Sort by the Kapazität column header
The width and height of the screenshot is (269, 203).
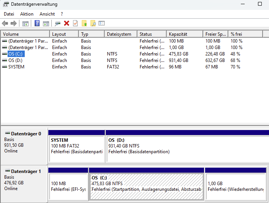(185, 34)
